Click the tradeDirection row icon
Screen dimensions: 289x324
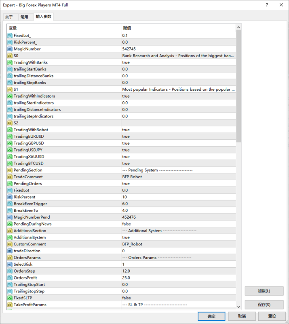pyautogui.click(x=10, y=251)
